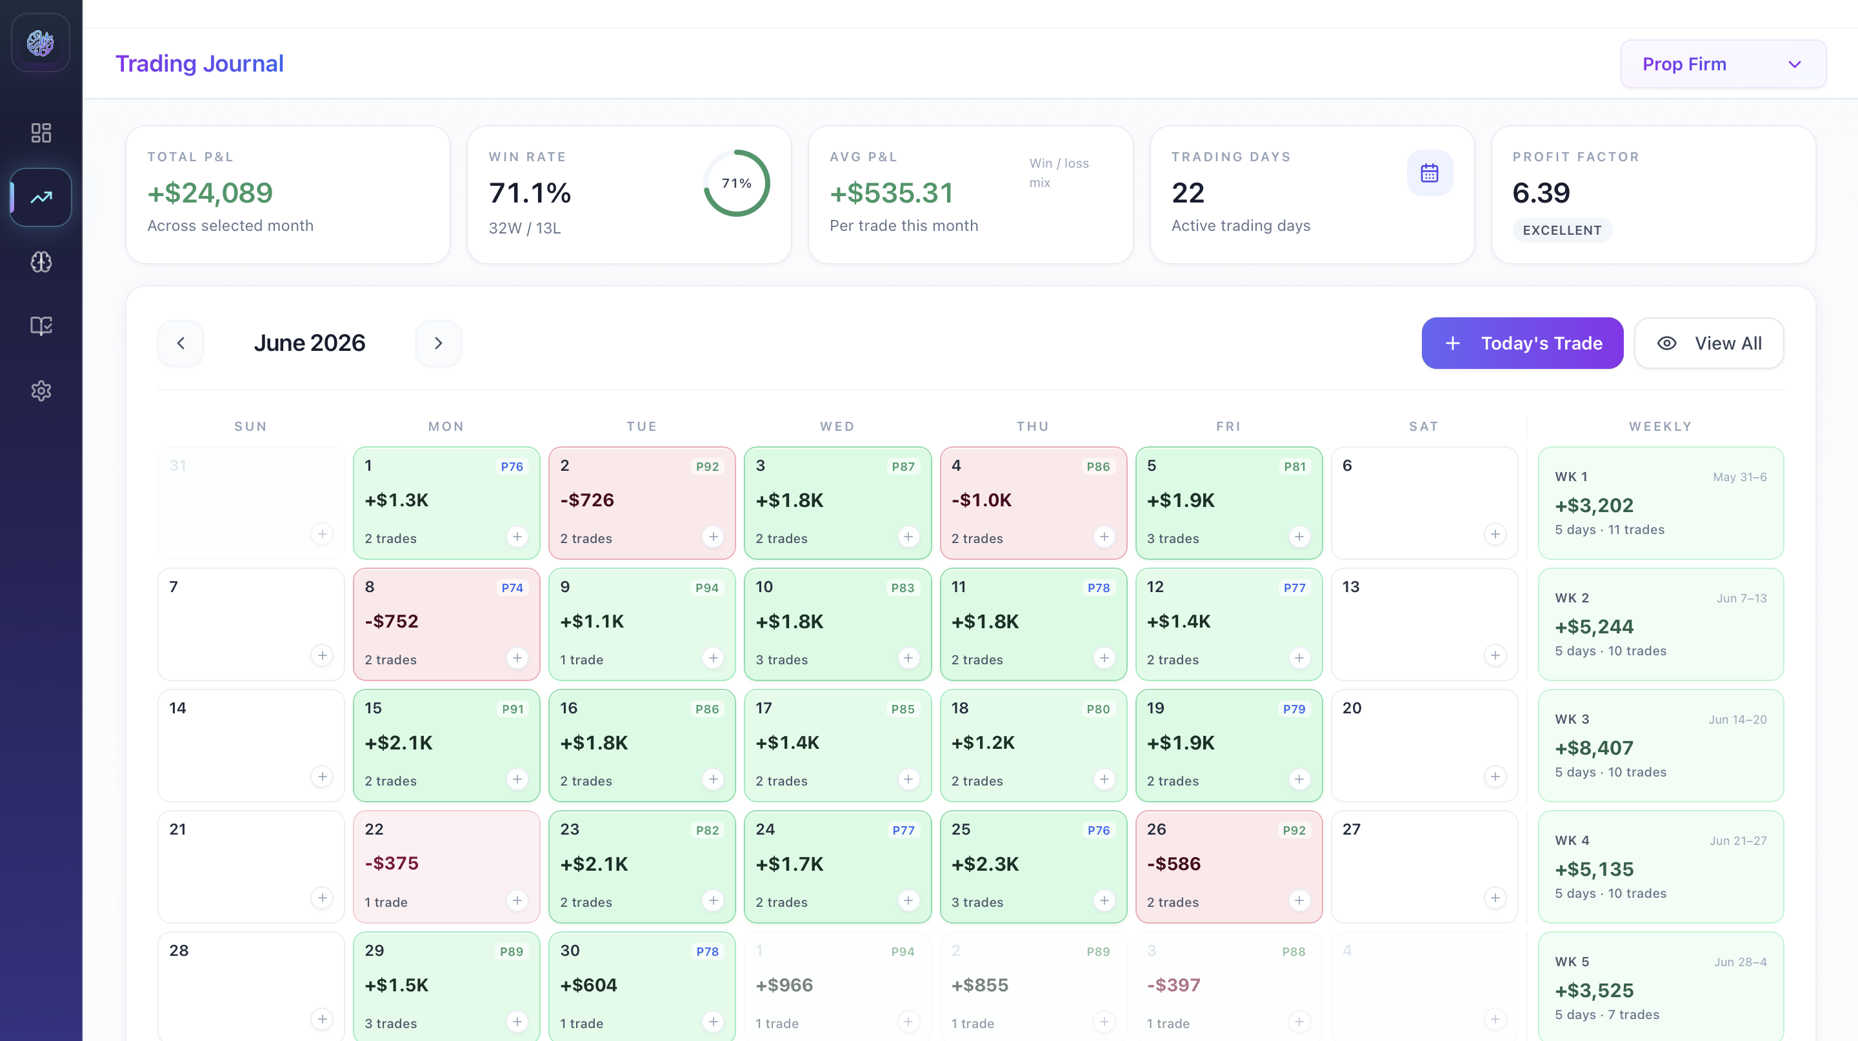Click the +$24,089 total P&L value
The height and width of the screenshot is (1041, 1858).
point(210,192)
